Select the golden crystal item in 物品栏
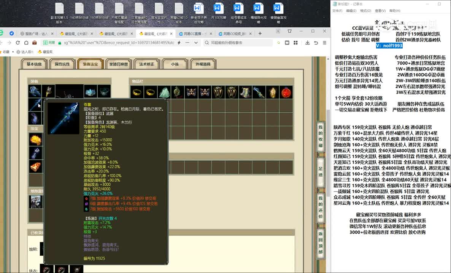The height and width of the screenshot is (273, 451). click(272, 92)
